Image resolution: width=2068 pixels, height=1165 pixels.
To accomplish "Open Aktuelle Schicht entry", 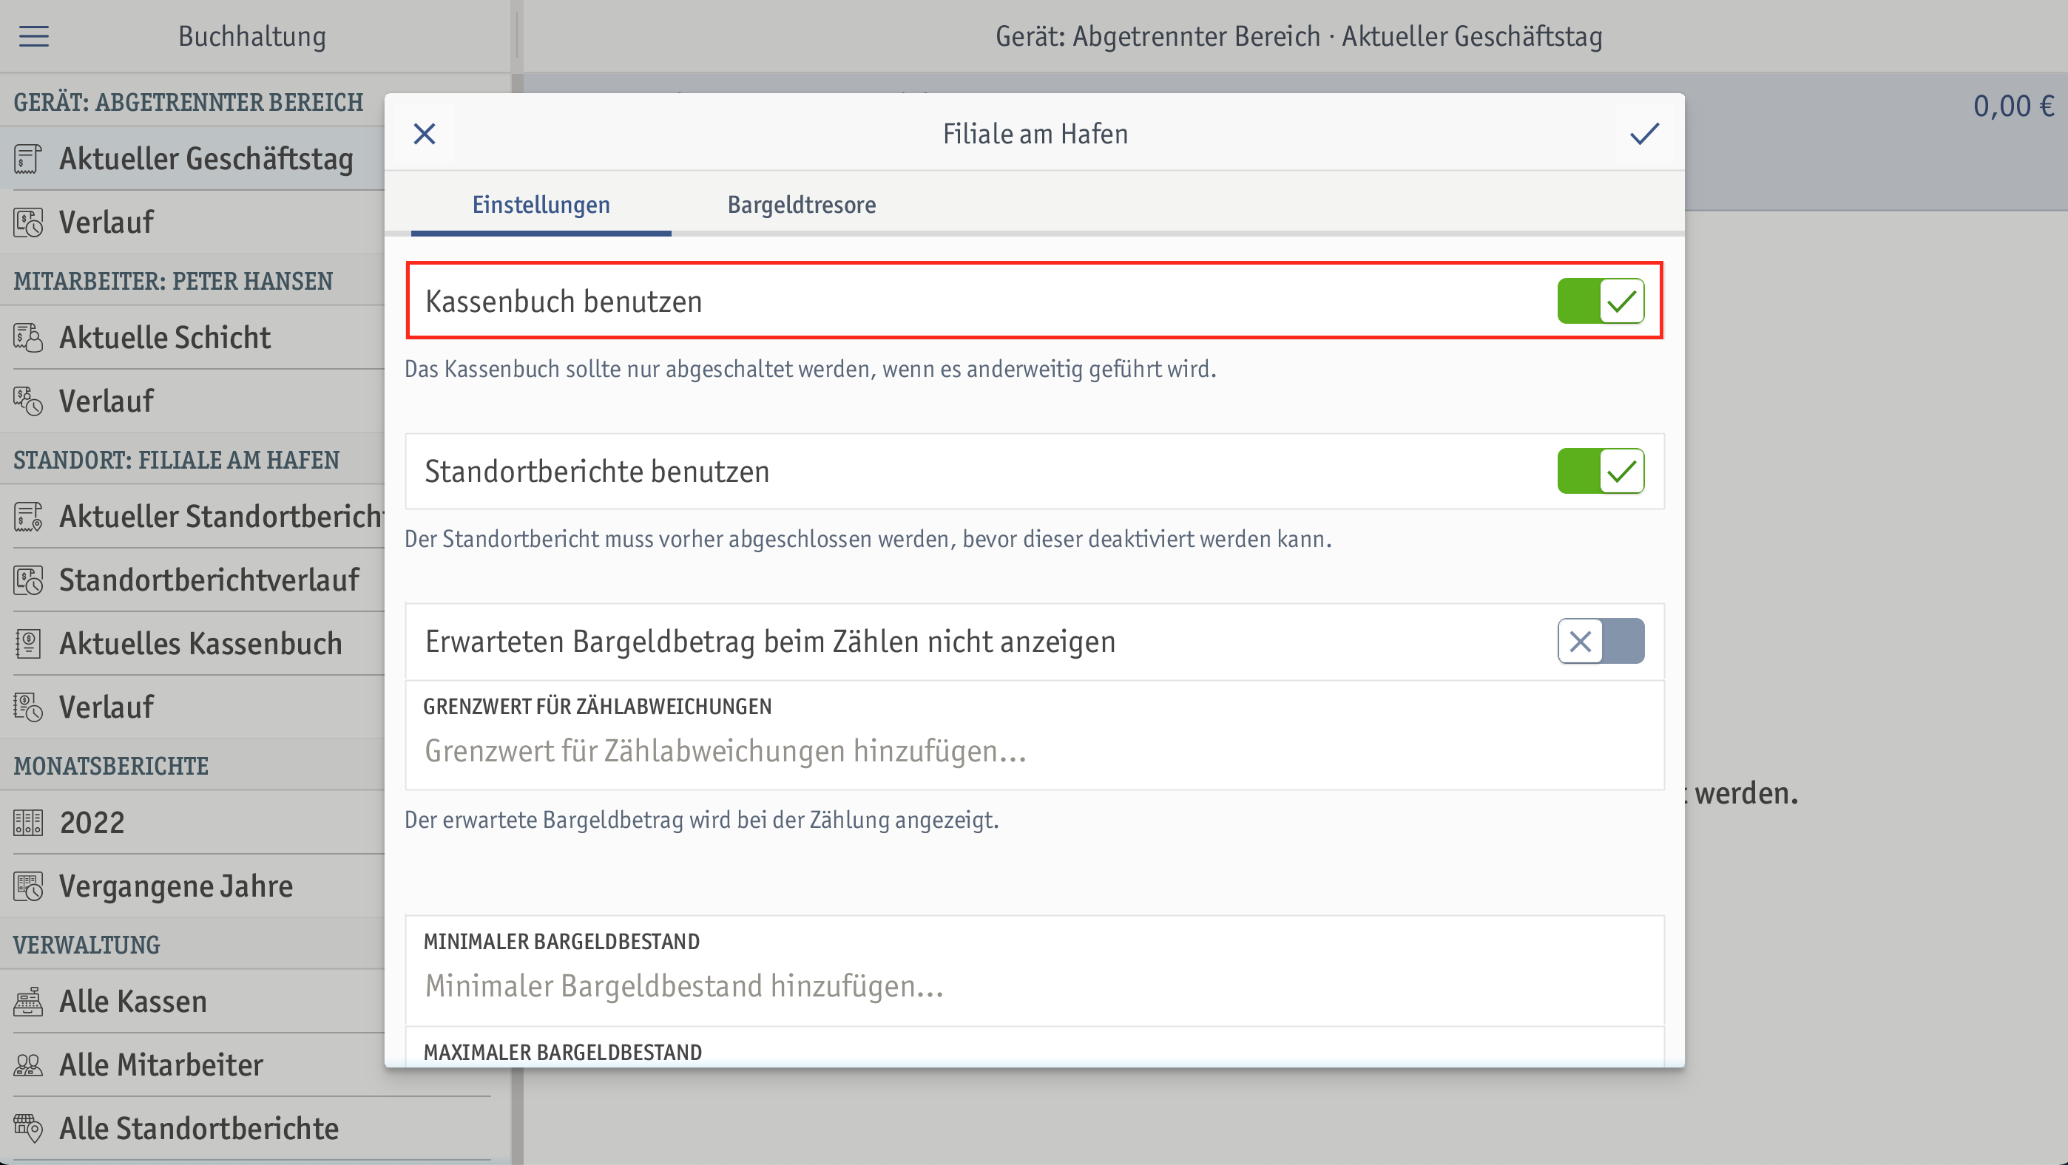I will pyautogui.click(x=165, y=337).
